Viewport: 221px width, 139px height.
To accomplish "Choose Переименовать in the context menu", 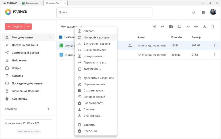I will tap(96, 84).
